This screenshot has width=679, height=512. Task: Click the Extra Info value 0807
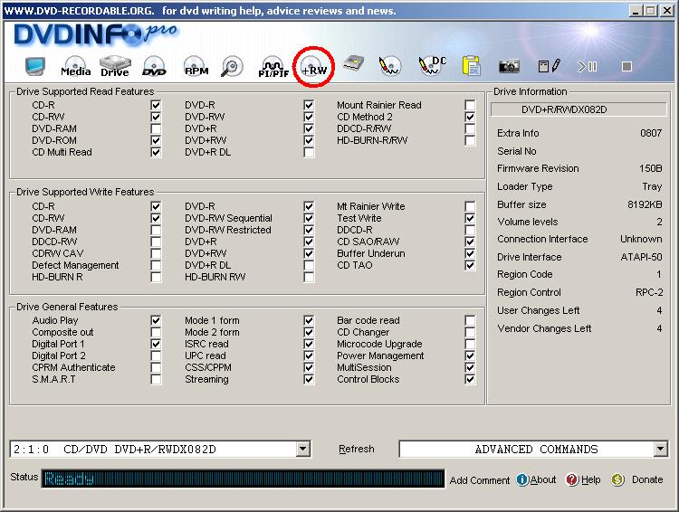[651, 133]
